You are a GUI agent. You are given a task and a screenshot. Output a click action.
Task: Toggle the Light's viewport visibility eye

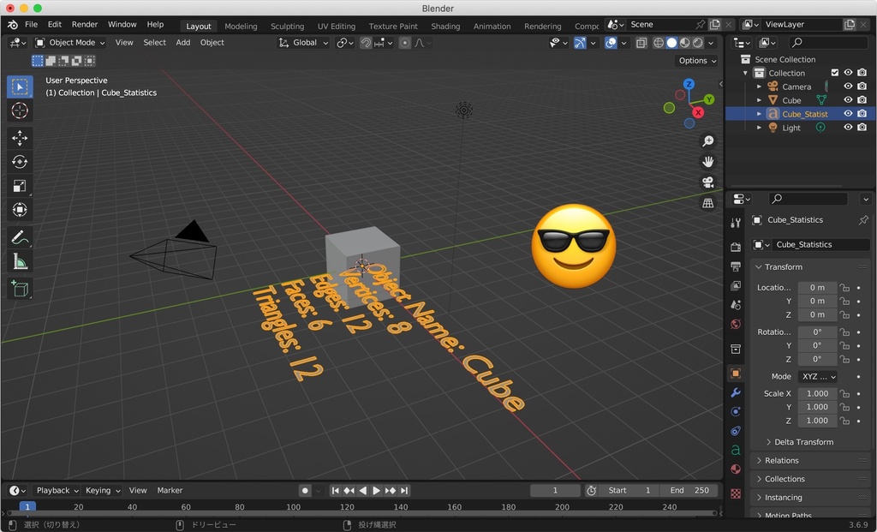[847, 127]
